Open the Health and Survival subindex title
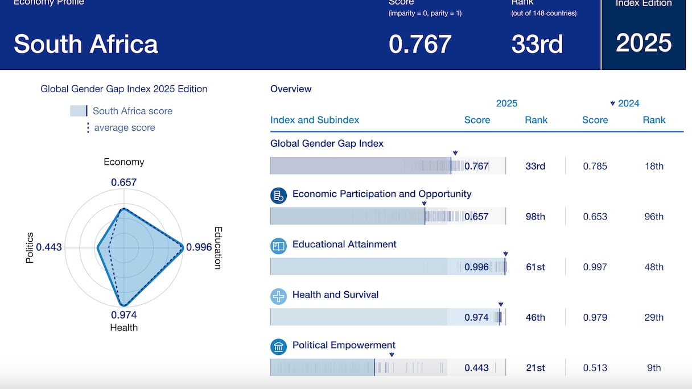Viewport: 692px width, 389px height. click(x=335, y=295)
